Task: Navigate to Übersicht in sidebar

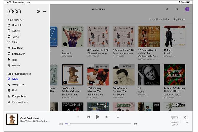Action: pos(17,25)
